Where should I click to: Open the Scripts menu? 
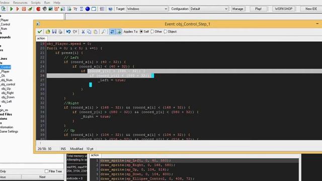pos(36,3)
